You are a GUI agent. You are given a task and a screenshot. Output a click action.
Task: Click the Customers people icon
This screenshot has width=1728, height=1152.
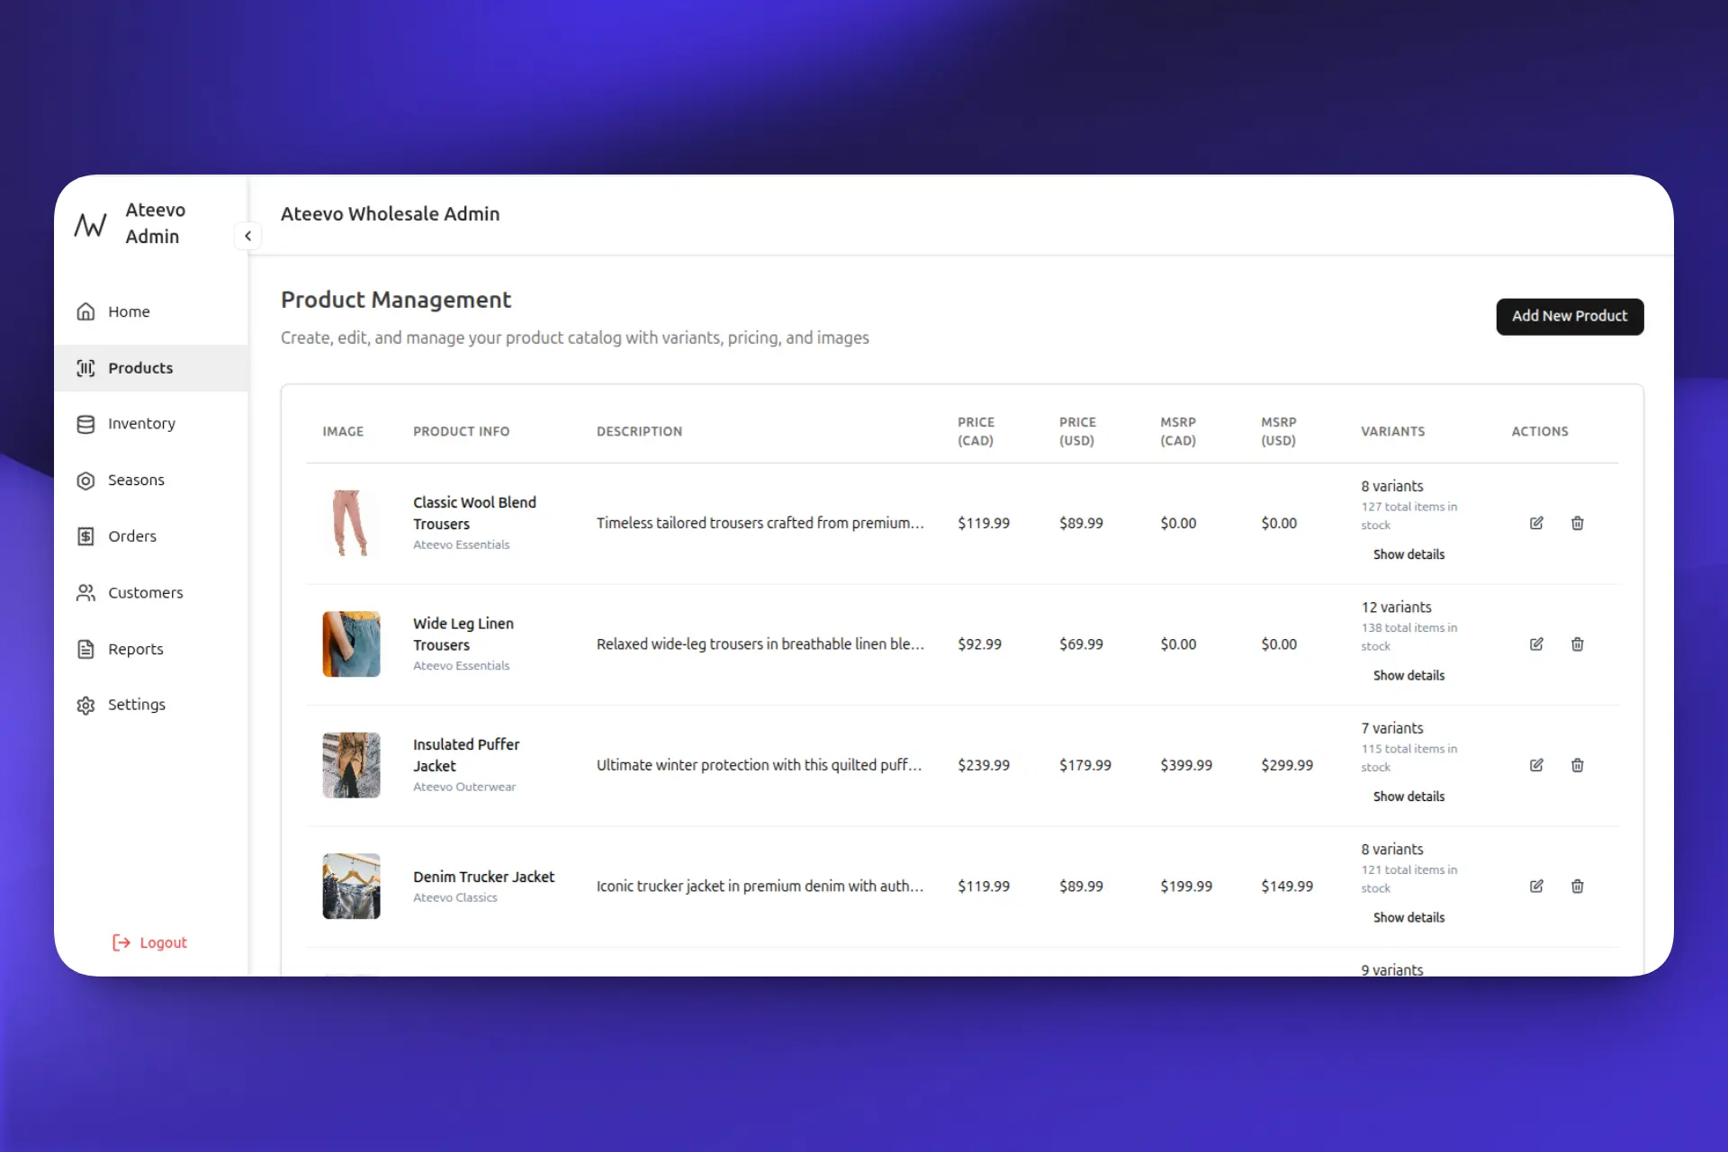pos(85,593)
